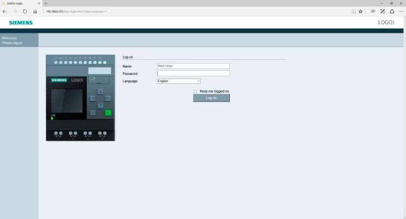The height and width of the screenshot is (219, 406).
Task: Open reading view icon in address bar
Action: 354,11
